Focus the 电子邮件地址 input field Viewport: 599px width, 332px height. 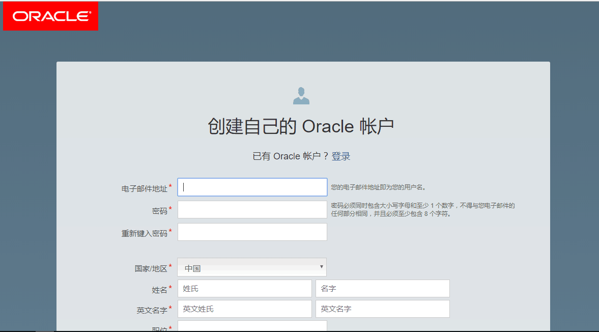(252, 187)
